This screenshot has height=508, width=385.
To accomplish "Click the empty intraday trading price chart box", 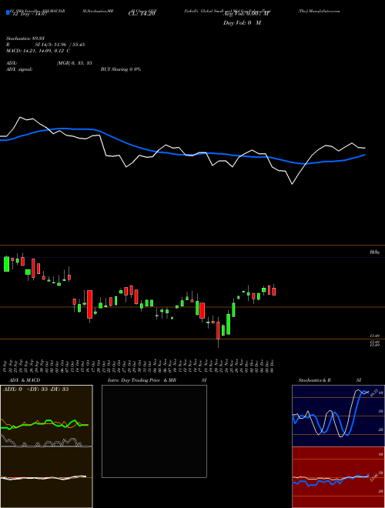I will pyautogui.click(x=154, y=431).
